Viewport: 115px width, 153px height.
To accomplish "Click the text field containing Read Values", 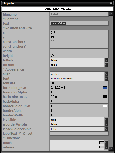I will [79, 23].
